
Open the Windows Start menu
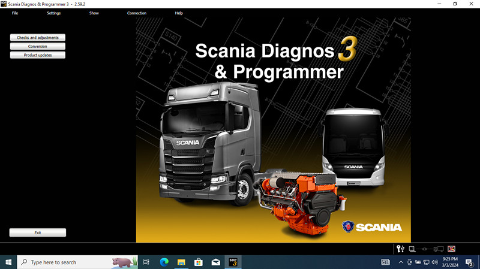coord(8,262)
